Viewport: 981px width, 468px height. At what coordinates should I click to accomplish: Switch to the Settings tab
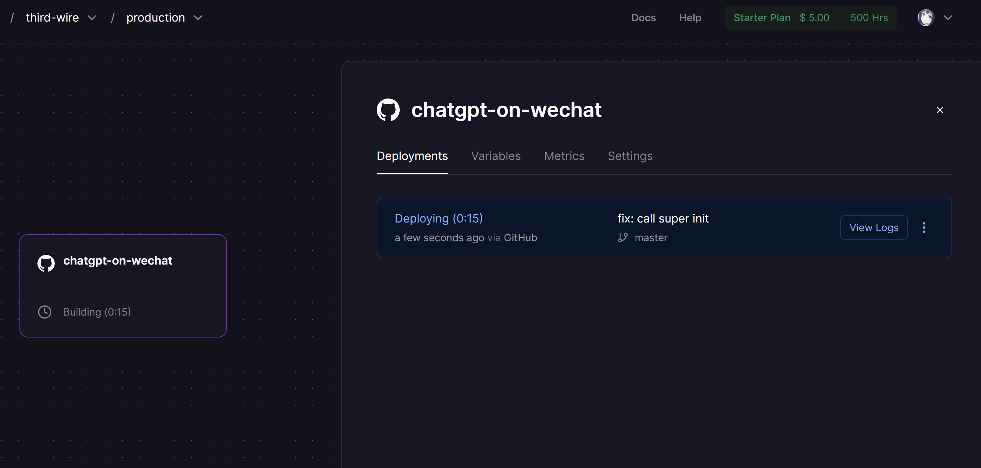(630, 156)
